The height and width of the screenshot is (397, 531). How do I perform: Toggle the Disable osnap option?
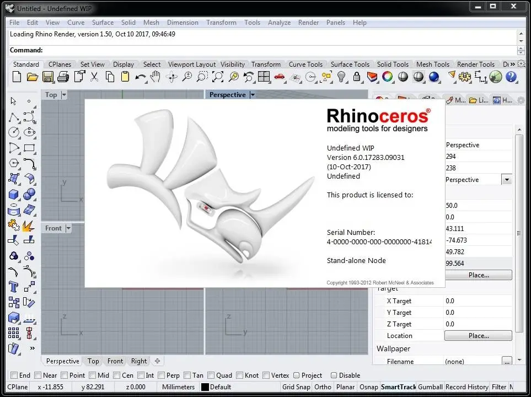pyautogui.click(x=334, y=375)
